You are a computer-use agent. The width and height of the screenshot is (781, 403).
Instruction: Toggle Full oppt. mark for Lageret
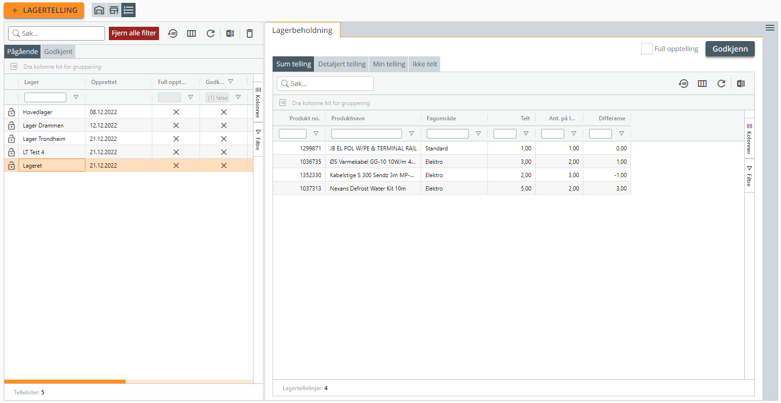coord(176,165)
